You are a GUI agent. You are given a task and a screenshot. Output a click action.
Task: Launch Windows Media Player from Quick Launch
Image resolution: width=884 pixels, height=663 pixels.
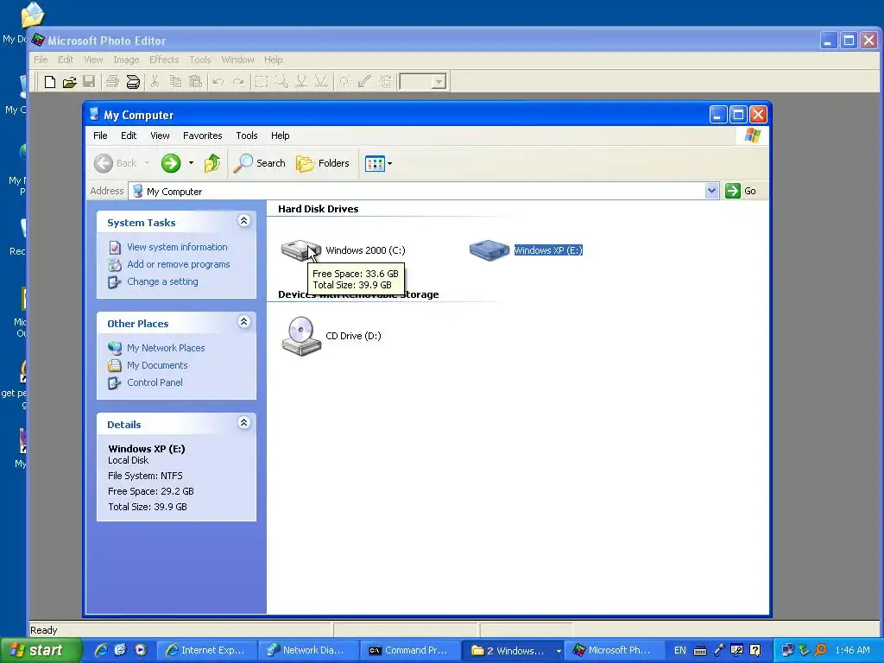coord(141,651)
